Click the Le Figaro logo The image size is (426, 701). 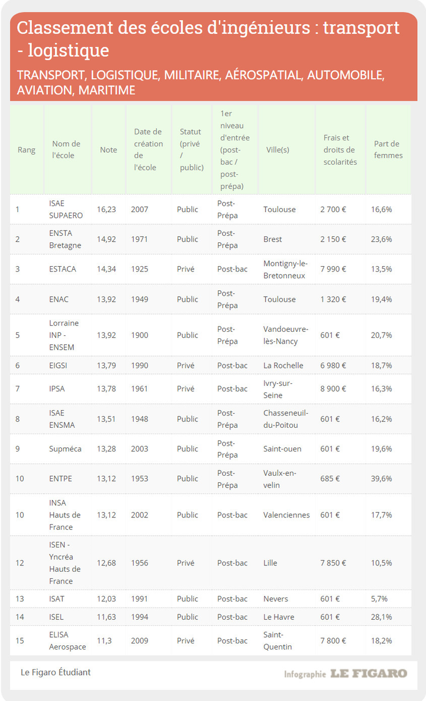point(368,674)
